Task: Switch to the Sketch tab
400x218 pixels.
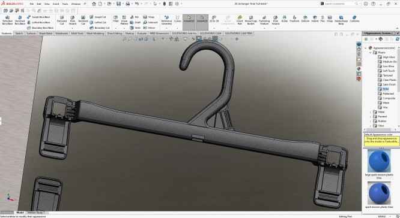Action: pos(19,34)
